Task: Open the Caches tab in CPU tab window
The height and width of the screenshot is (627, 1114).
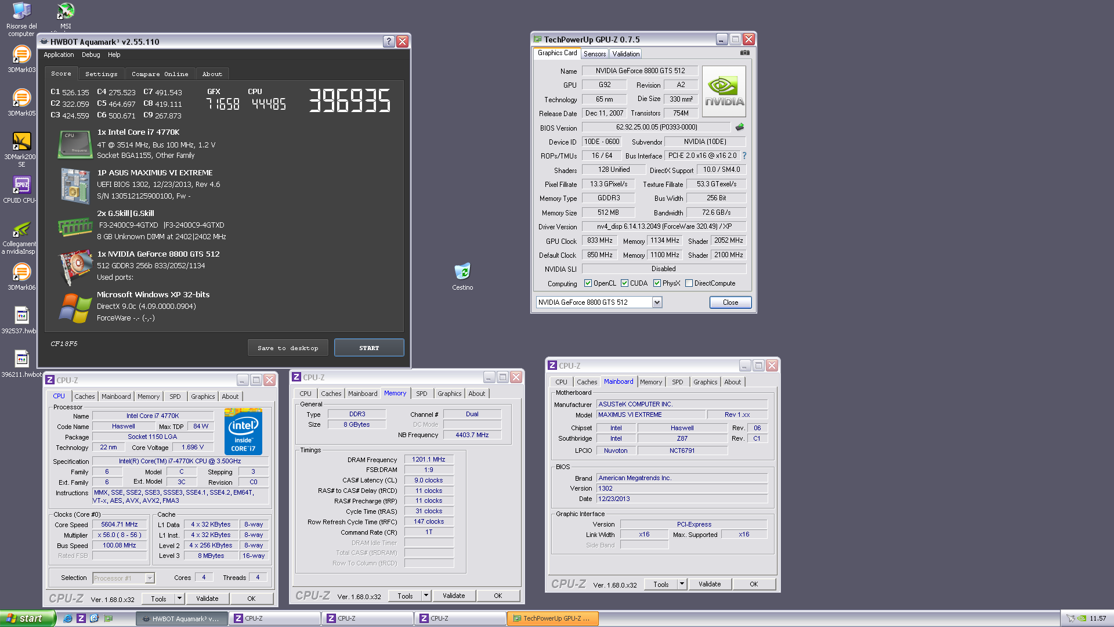Action: point(84,397)
